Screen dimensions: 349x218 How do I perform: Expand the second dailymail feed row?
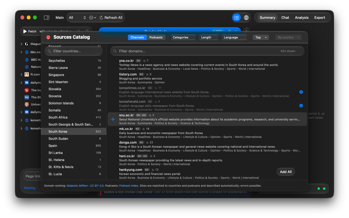point(22,112)
